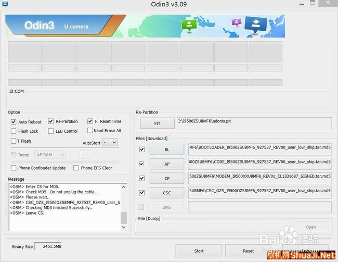Click the blue download pin icon in banner
The width and height of the screenshot is (338, 262).
256,25
